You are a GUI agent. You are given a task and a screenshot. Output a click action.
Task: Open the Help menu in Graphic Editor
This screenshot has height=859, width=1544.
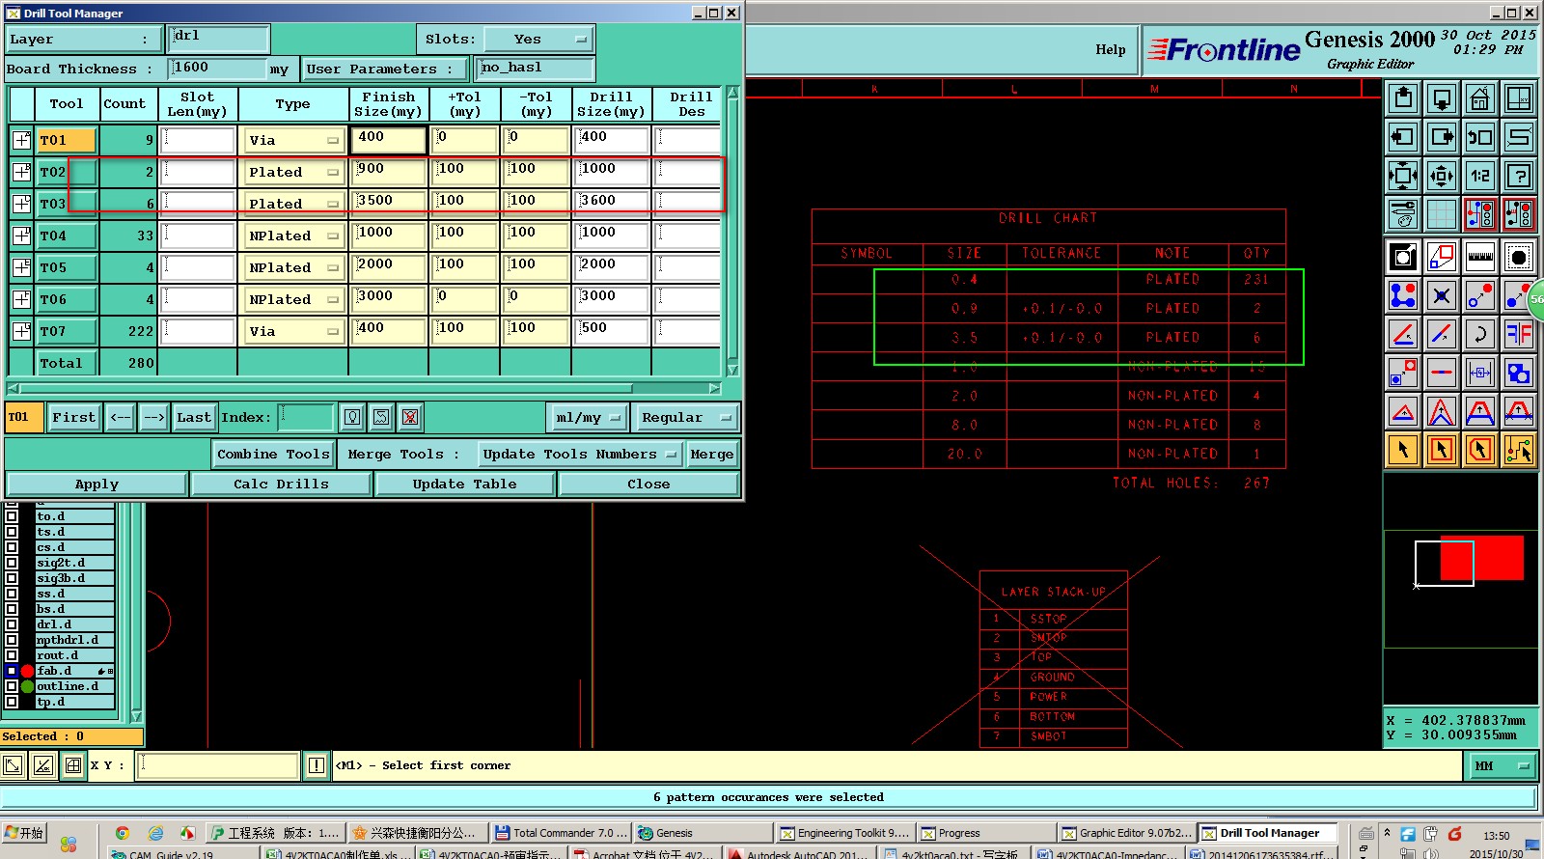pyautogui.click(x=1110, y=49)
